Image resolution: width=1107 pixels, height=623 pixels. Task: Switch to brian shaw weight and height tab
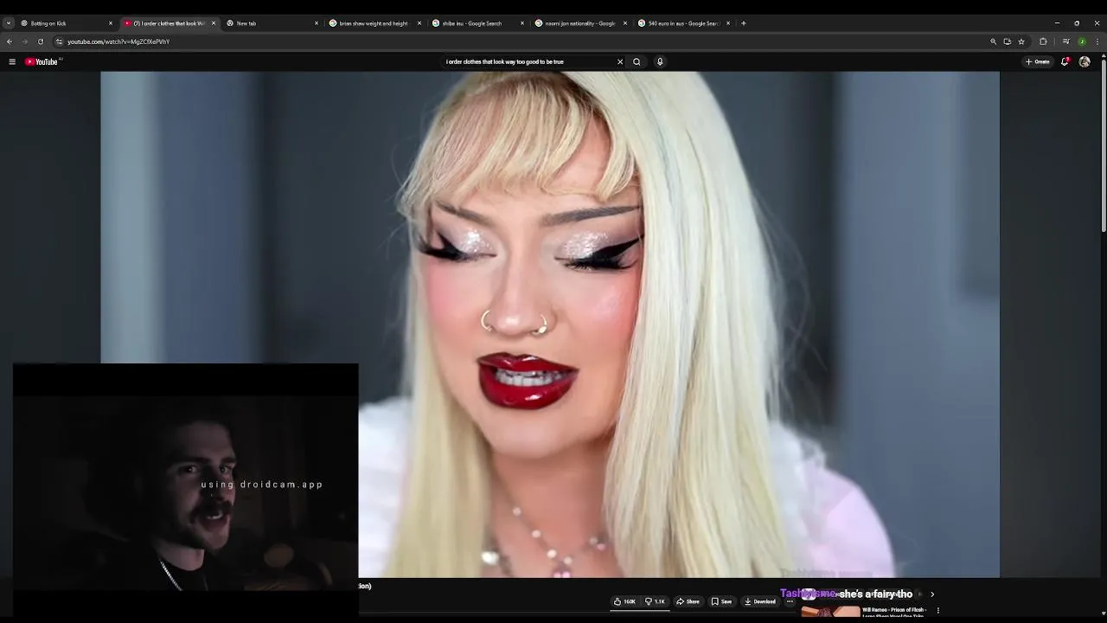pyautogui.click(x=374, y=23)
